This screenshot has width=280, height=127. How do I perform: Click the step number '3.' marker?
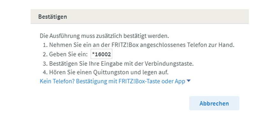point(46,63)
